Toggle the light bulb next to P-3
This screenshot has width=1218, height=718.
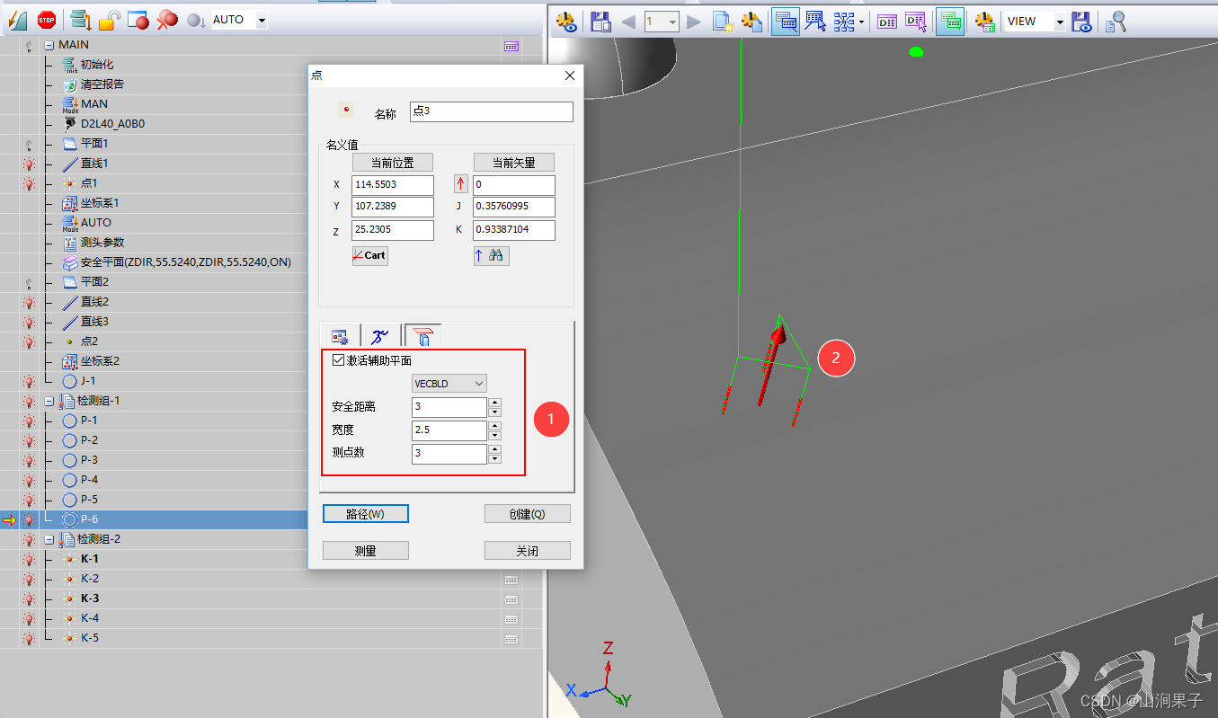[29, 460]
